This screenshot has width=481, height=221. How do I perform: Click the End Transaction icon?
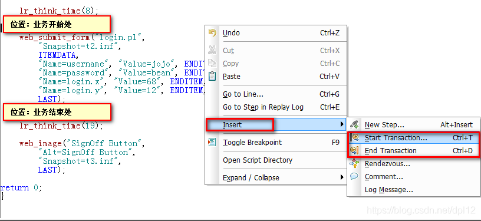[x=354, y=150]
